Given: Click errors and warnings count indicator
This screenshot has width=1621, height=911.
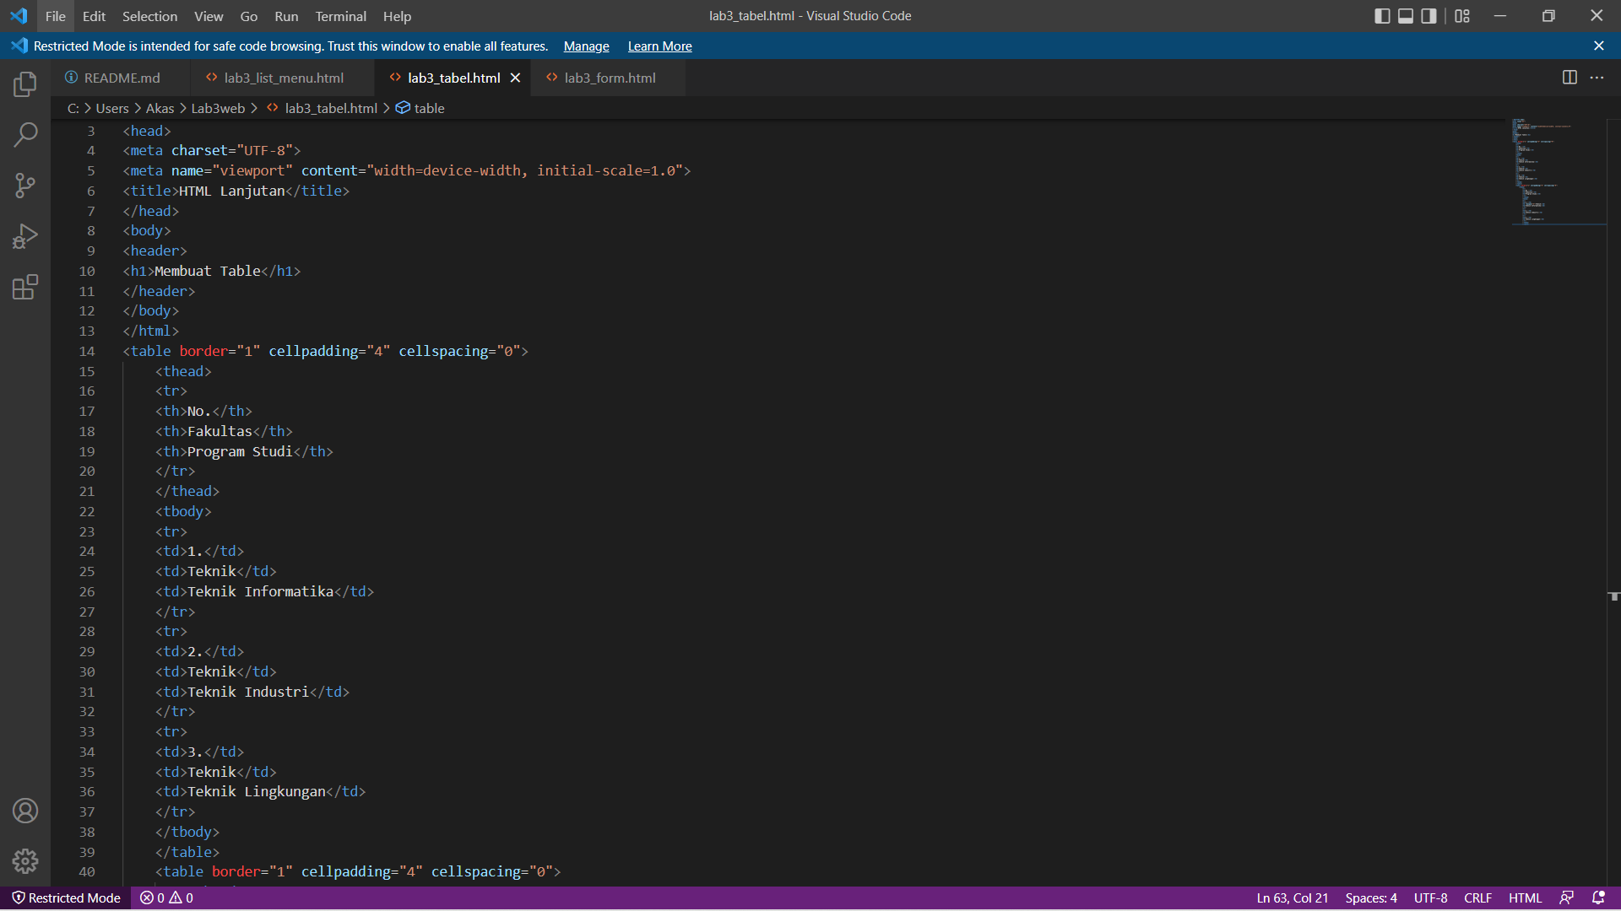Looking at the screenshot, I should (166, 898).
